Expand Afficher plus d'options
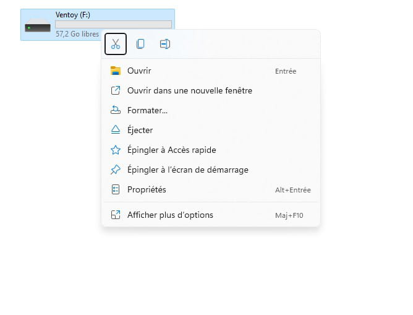413x315 pixels. pyautogui.click(x=170, y=215)
